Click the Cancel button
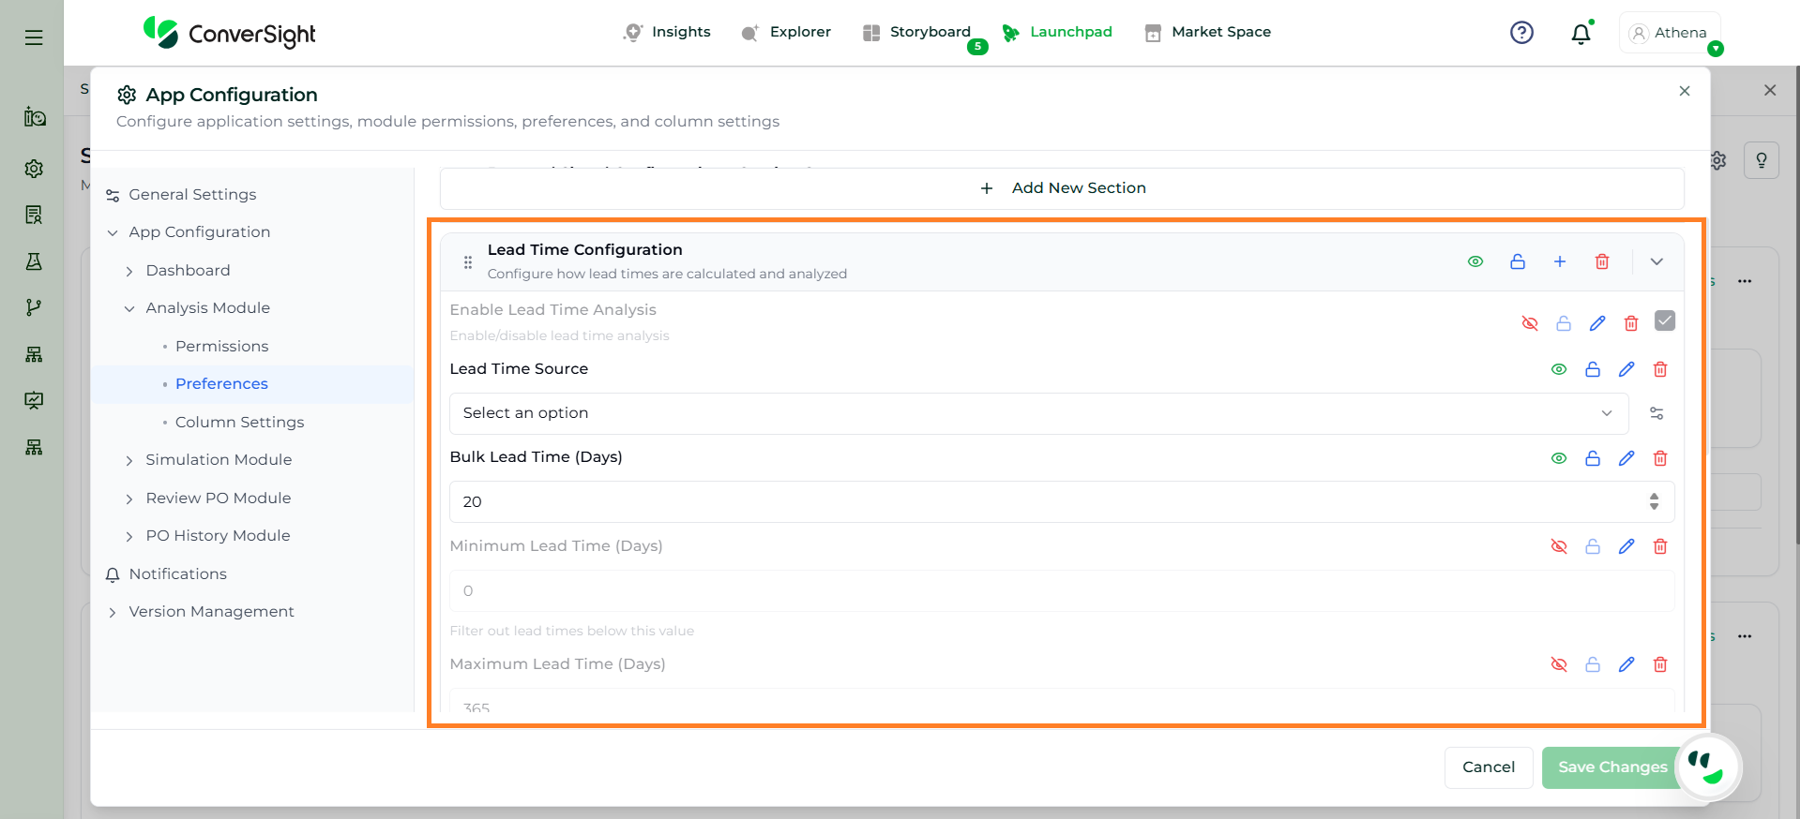This screenshot has height=819, width=1800. (x=1488, y=767)
